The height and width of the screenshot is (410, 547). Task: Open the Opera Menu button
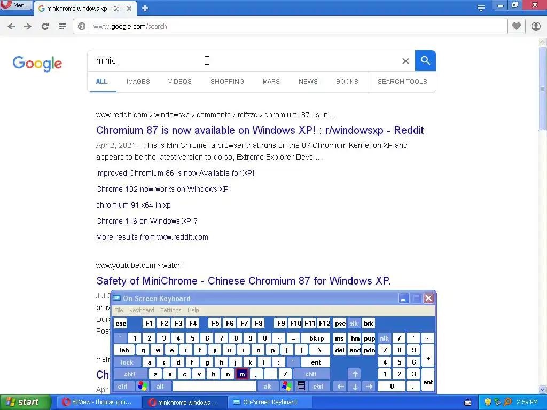click(x=15, y=5)
